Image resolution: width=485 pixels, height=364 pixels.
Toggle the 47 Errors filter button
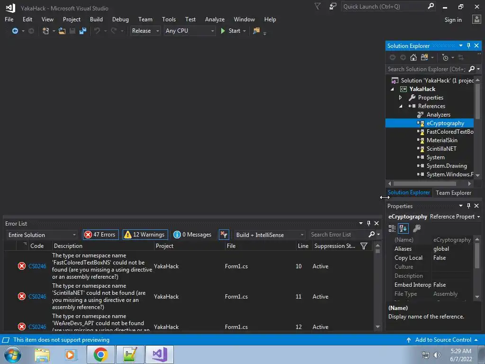[x=100, y=235]
